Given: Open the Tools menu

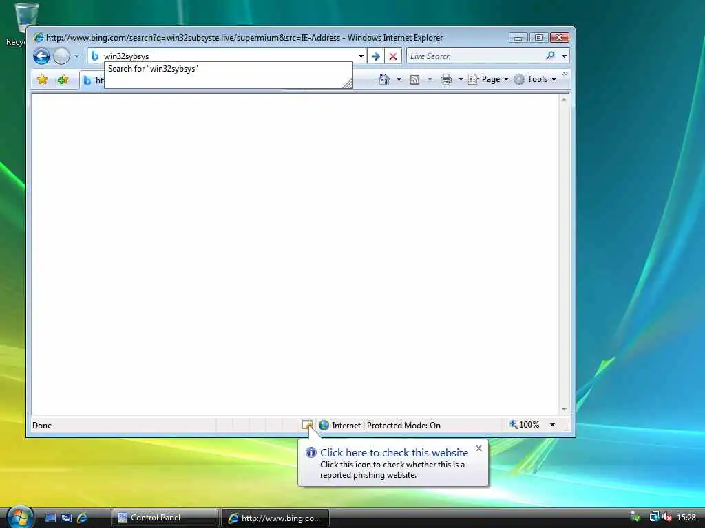Looking at the screenshot, I should point(536,79).
